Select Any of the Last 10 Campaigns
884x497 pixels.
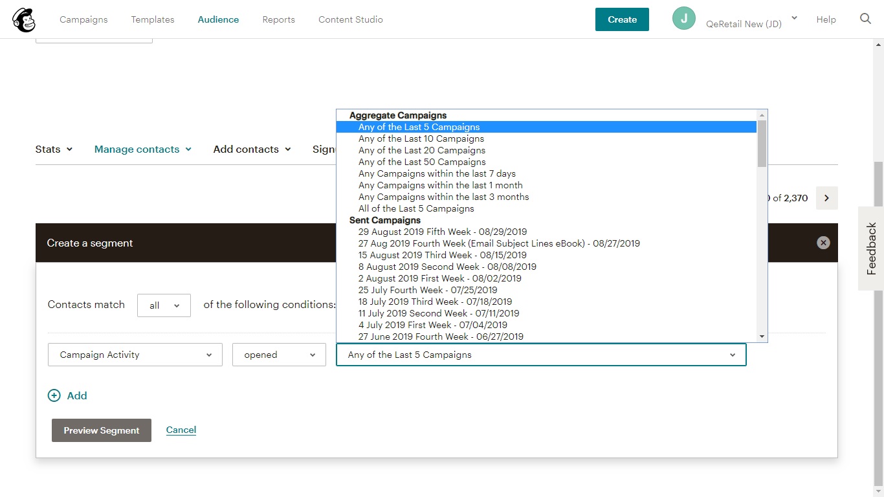click(x=421, y=138)
